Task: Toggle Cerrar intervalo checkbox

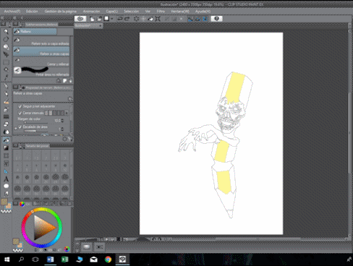Action: [20, 113]
